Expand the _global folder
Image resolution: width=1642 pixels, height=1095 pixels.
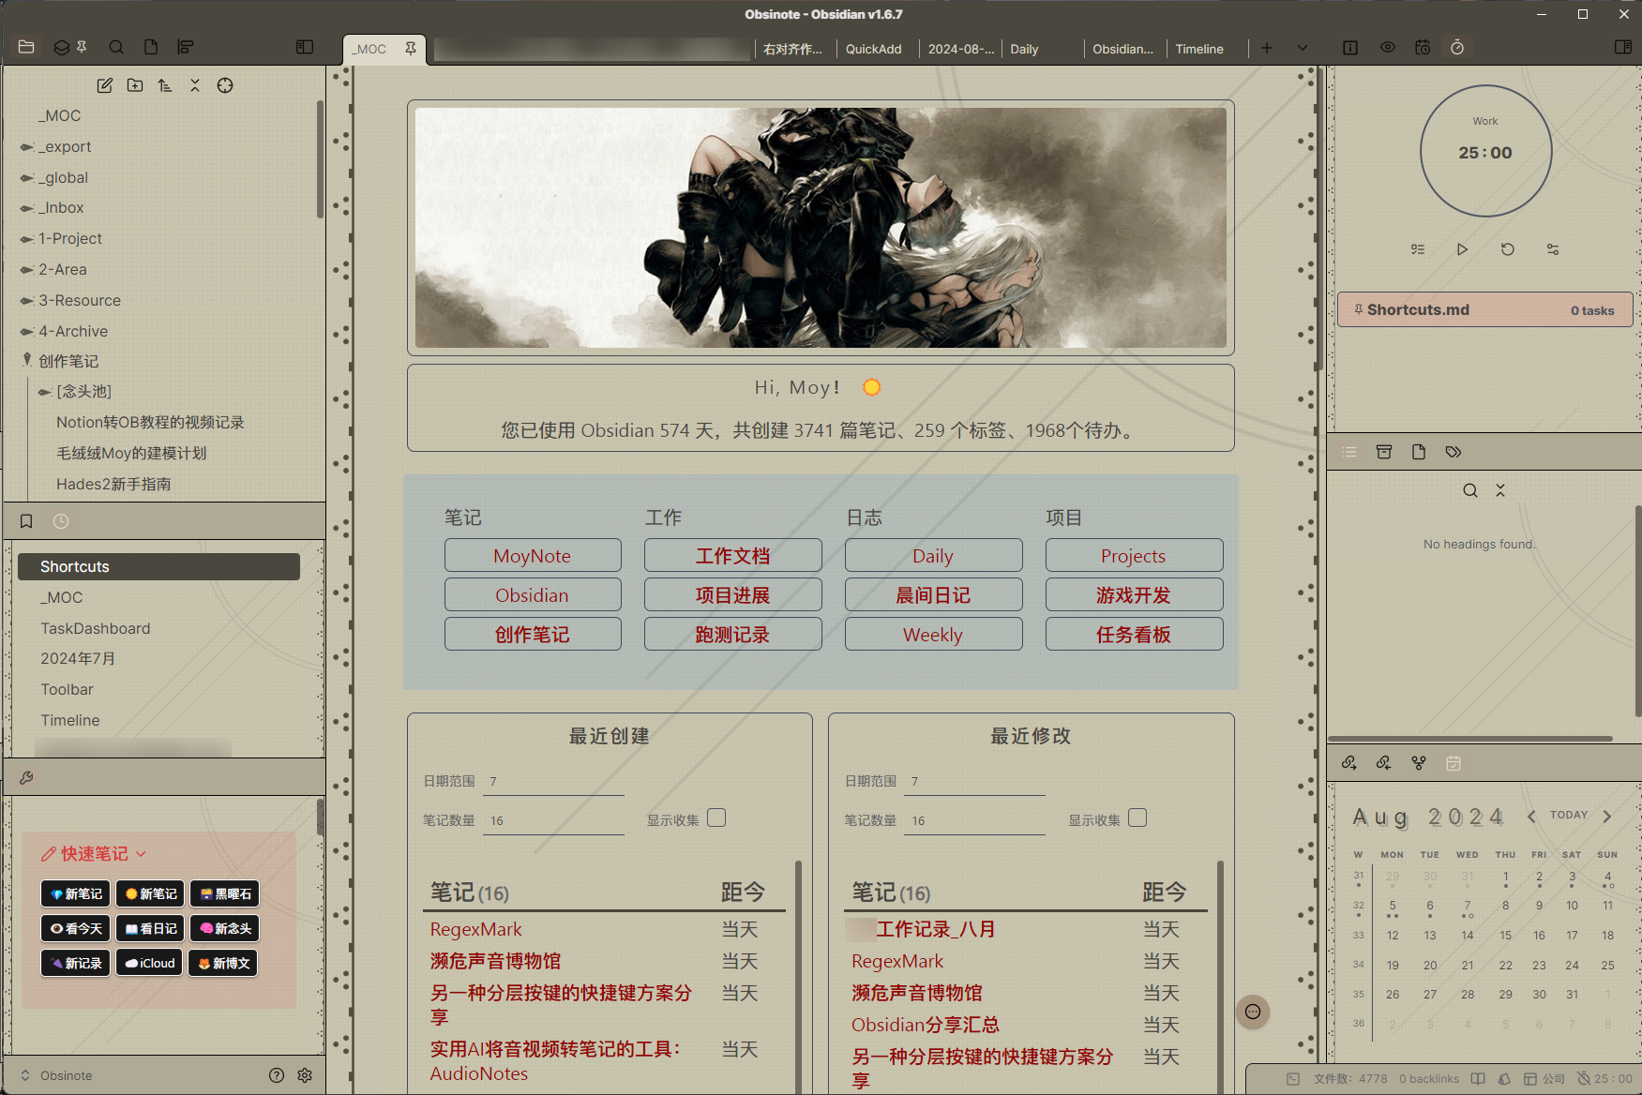coord(63,177)
